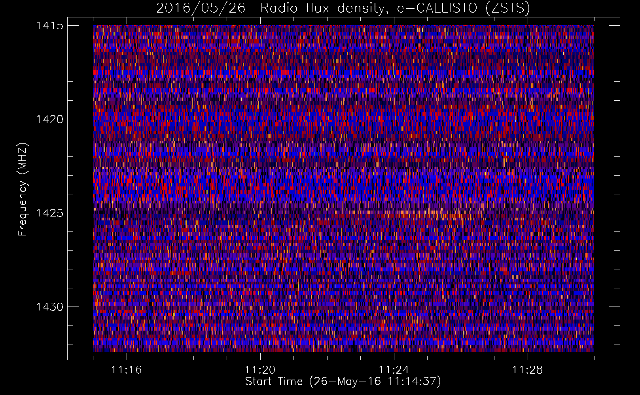The image size is (640, 395).
Task: Select the 1430 frequency tick label
Action: pyautogui.click(x=49, y=307)
